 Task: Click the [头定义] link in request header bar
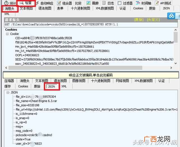click(153, 20)
